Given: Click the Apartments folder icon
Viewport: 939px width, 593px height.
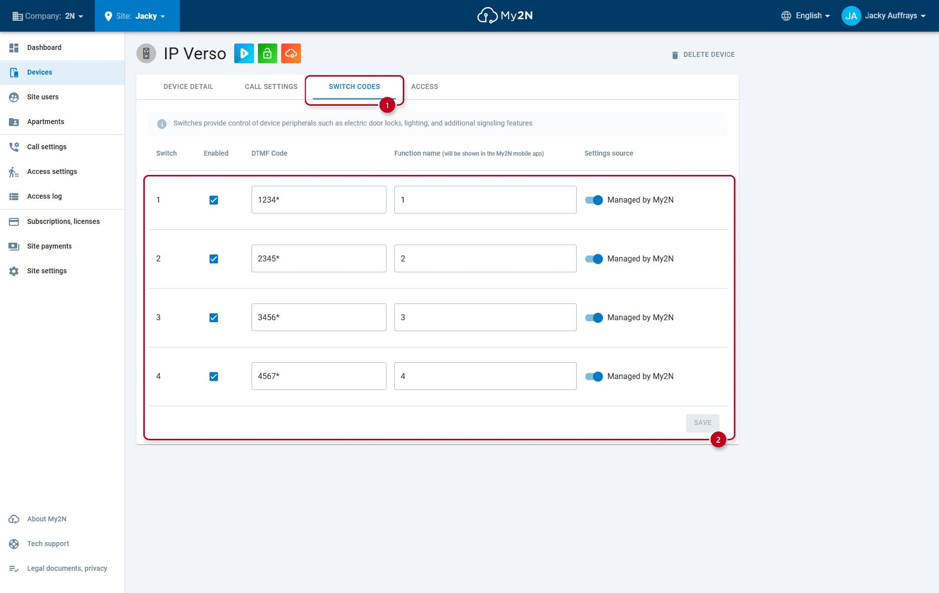Looking at the screenshot, I should 14,122.
